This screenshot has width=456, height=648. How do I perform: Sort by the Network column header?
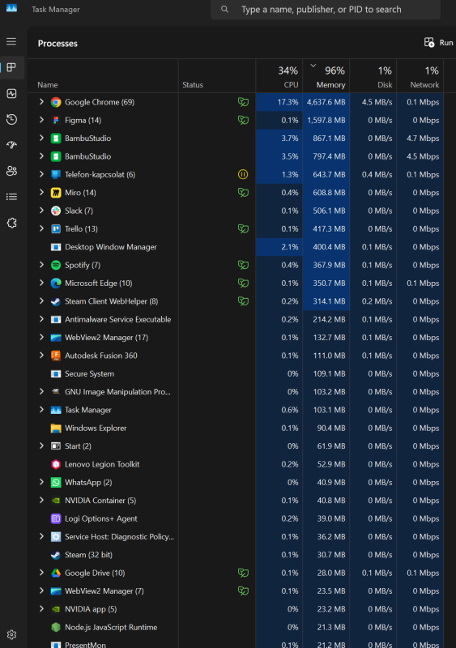tap(420, 76)
